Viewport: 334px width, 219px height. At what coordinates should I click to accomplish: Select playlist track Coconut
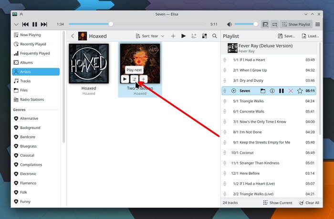click(x=269, y=153)
